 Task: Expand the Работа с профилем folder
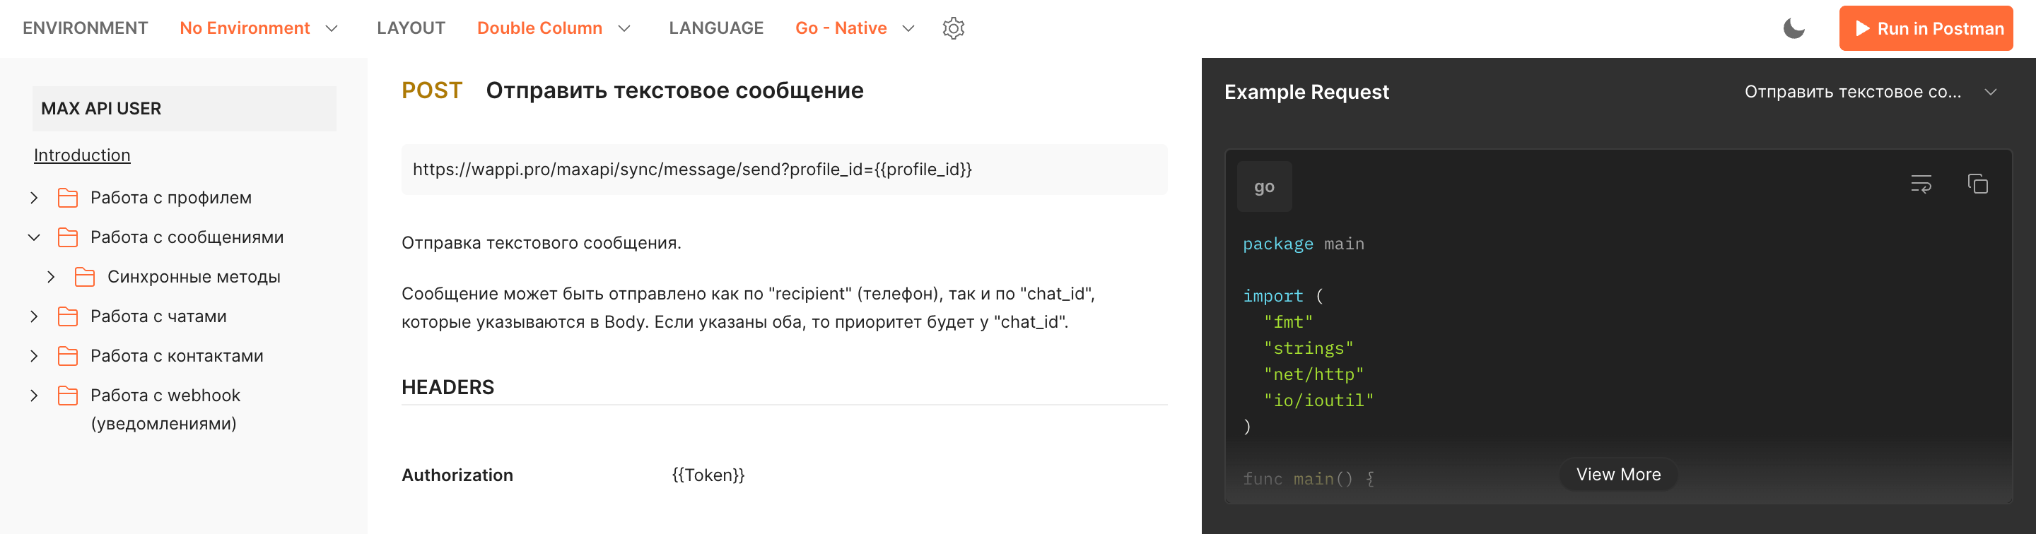click(x=34, y=198)
